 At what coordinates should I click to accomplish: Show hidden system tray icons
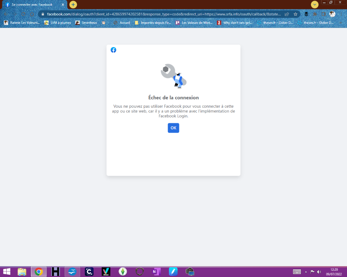(x=306, y=272)
